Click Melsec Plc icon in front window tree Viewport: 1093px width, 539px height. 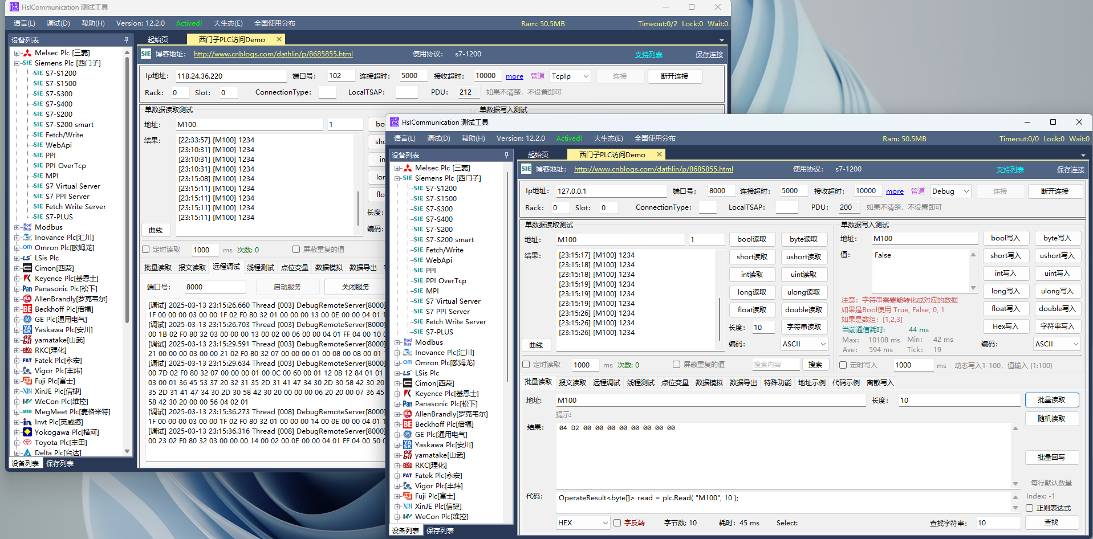[408, 168]
